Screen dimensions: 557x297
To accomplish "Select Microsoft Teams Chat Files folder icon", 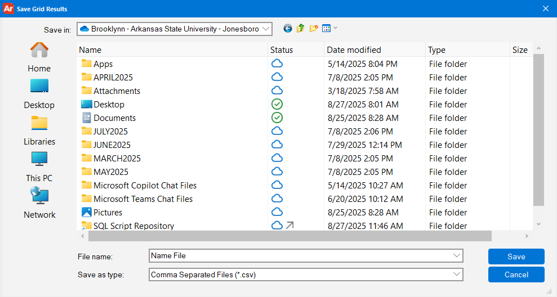I will point(86,199).
